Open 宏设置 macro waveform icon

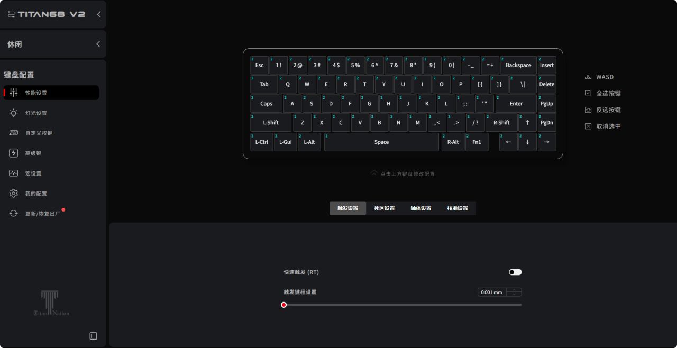click(14, 173)
